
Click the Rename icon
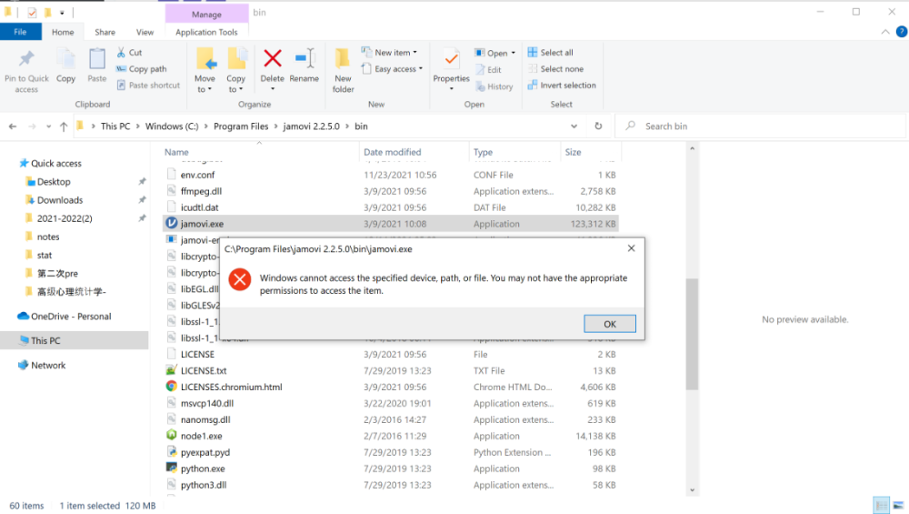305,58
